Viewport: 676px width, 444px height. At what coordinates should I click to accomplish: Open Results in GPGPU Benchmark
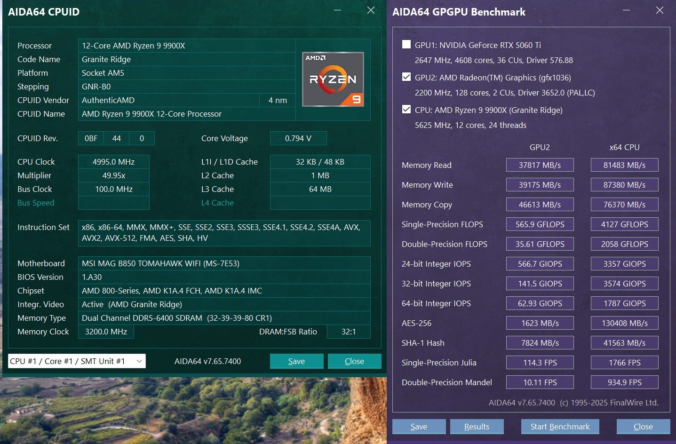point(477,427)
